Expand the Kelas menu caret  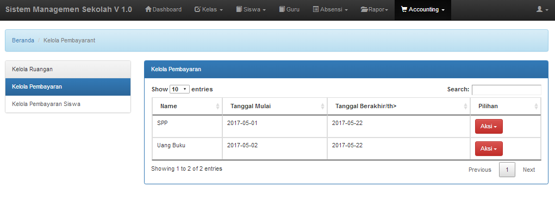(221, 10)
